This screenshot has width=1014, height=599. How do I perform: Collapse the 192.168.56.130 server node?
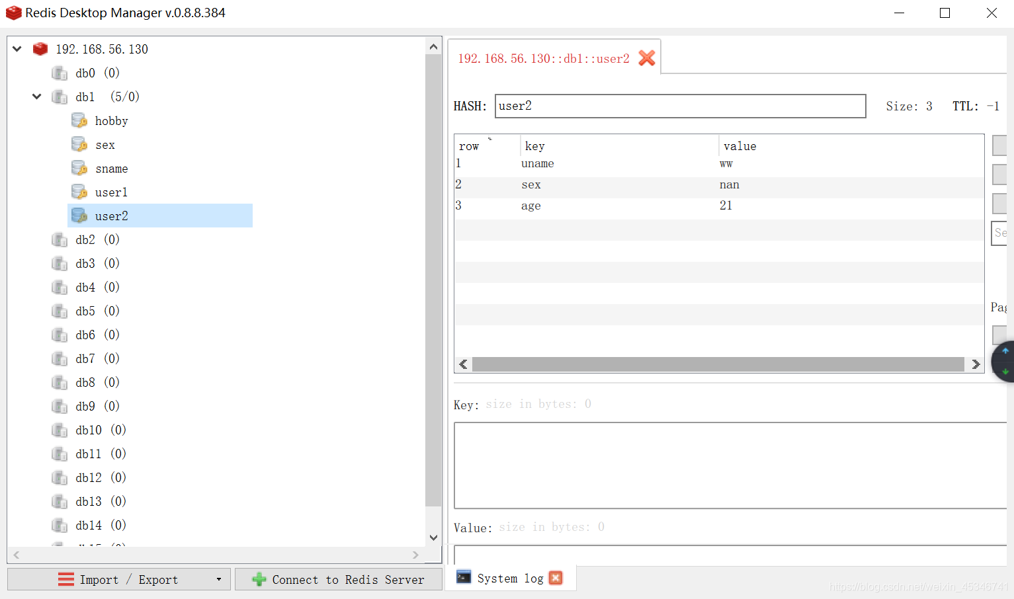pyautogui.click(x=17, y=49)
